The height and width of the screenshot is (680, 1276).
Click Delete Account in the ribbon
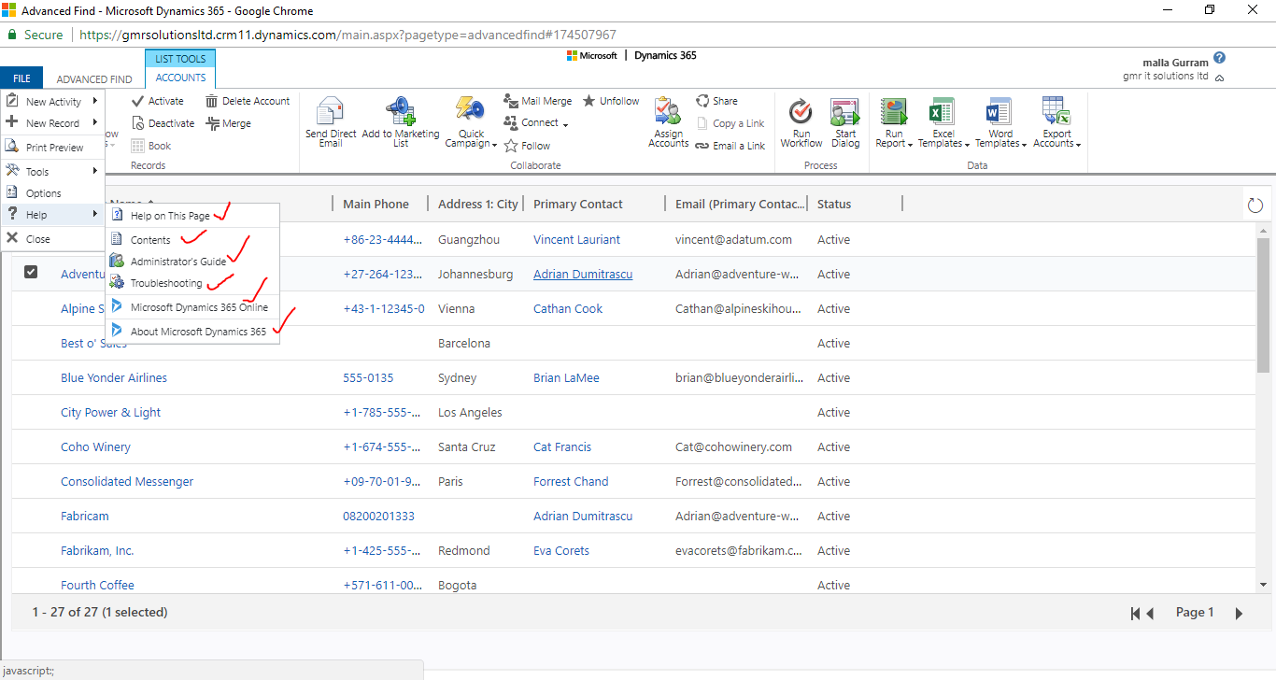pyautogui.click(x=248, y=101)
